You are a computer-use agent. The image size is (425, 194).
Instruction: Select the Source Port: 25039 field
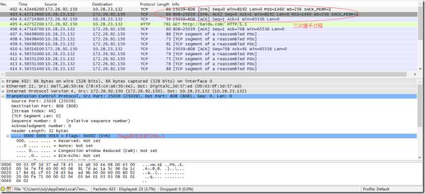tap(44, 101)
